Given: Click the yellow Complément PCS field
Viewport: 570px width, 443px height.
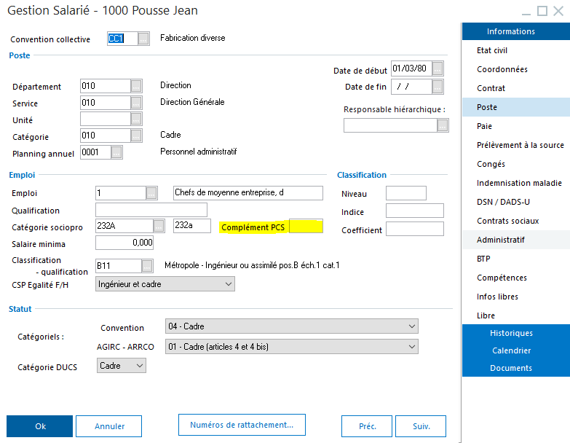Looking at the screenshot, I should tap(306, 227).
